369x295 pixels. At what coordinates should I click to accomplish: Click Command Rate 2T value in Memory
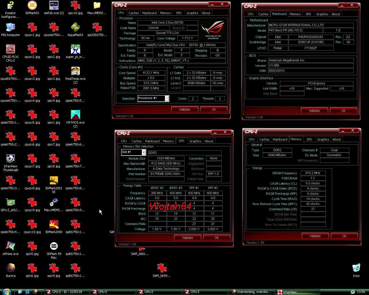click(313, 209)
